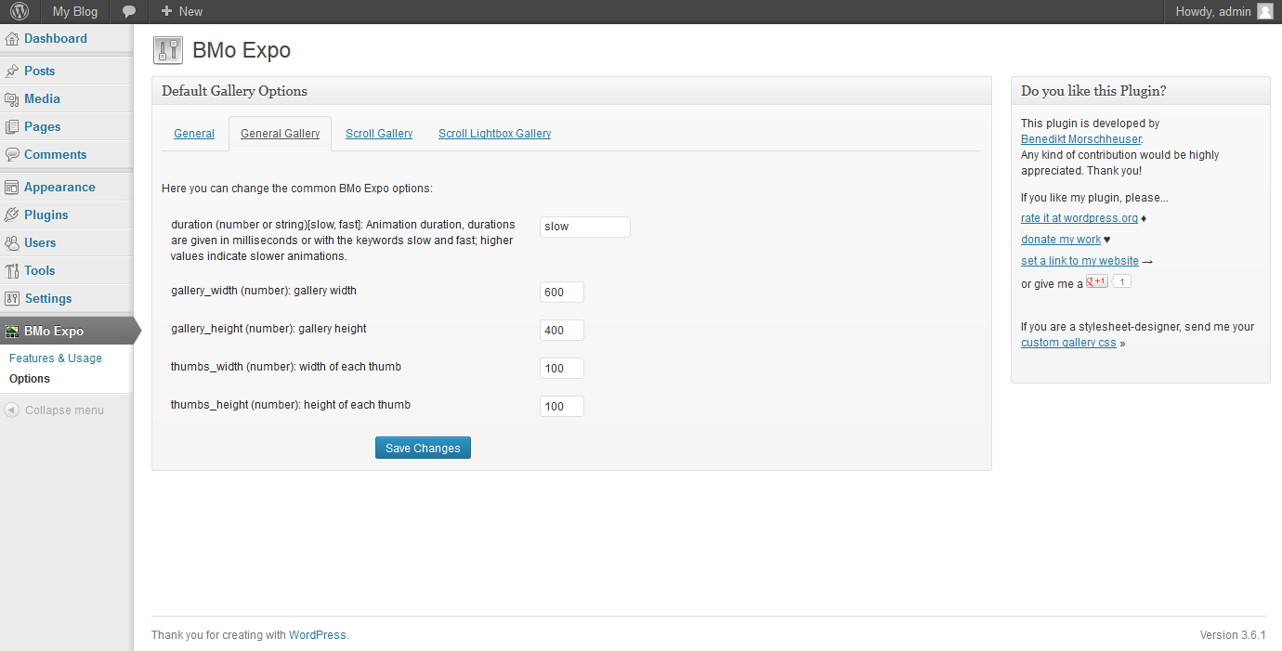Open the WordPress link in the footer
The width and height of the screenshot is (1282, 651).
pyautogui.click(x=317, y=635)
